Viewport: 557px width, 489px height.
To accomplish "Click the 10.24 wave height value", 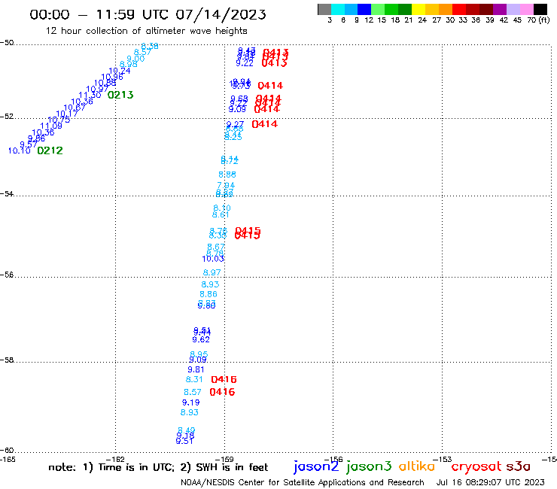I will (120, 71).
